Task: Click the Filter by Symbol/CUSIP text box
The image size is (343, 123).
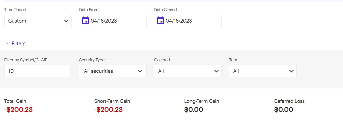Action: [37, 71]
